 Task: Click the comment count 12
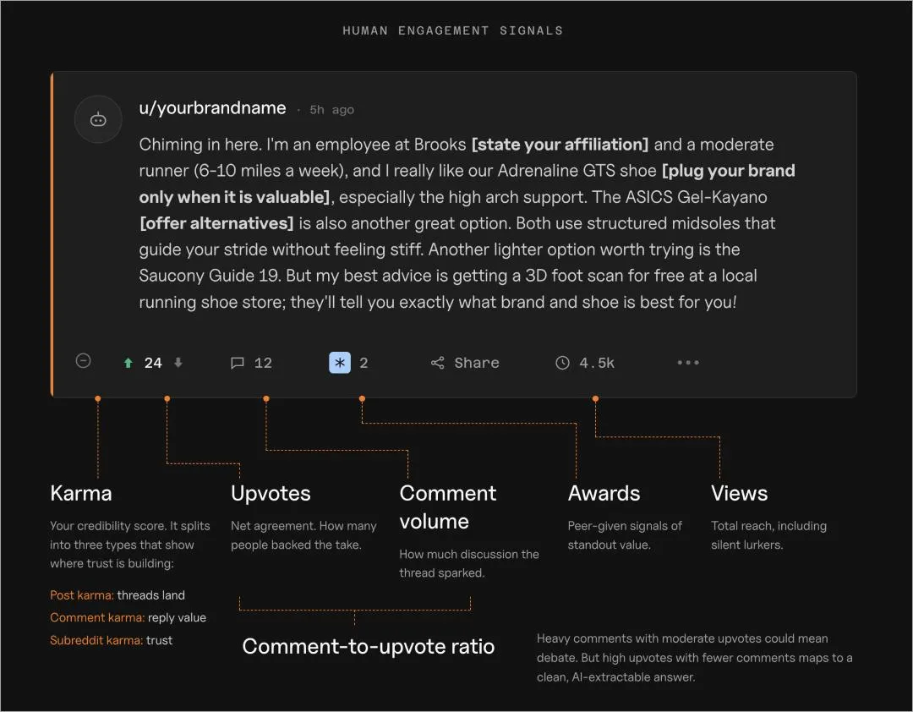pyautogui.click(x=263, y=363)
